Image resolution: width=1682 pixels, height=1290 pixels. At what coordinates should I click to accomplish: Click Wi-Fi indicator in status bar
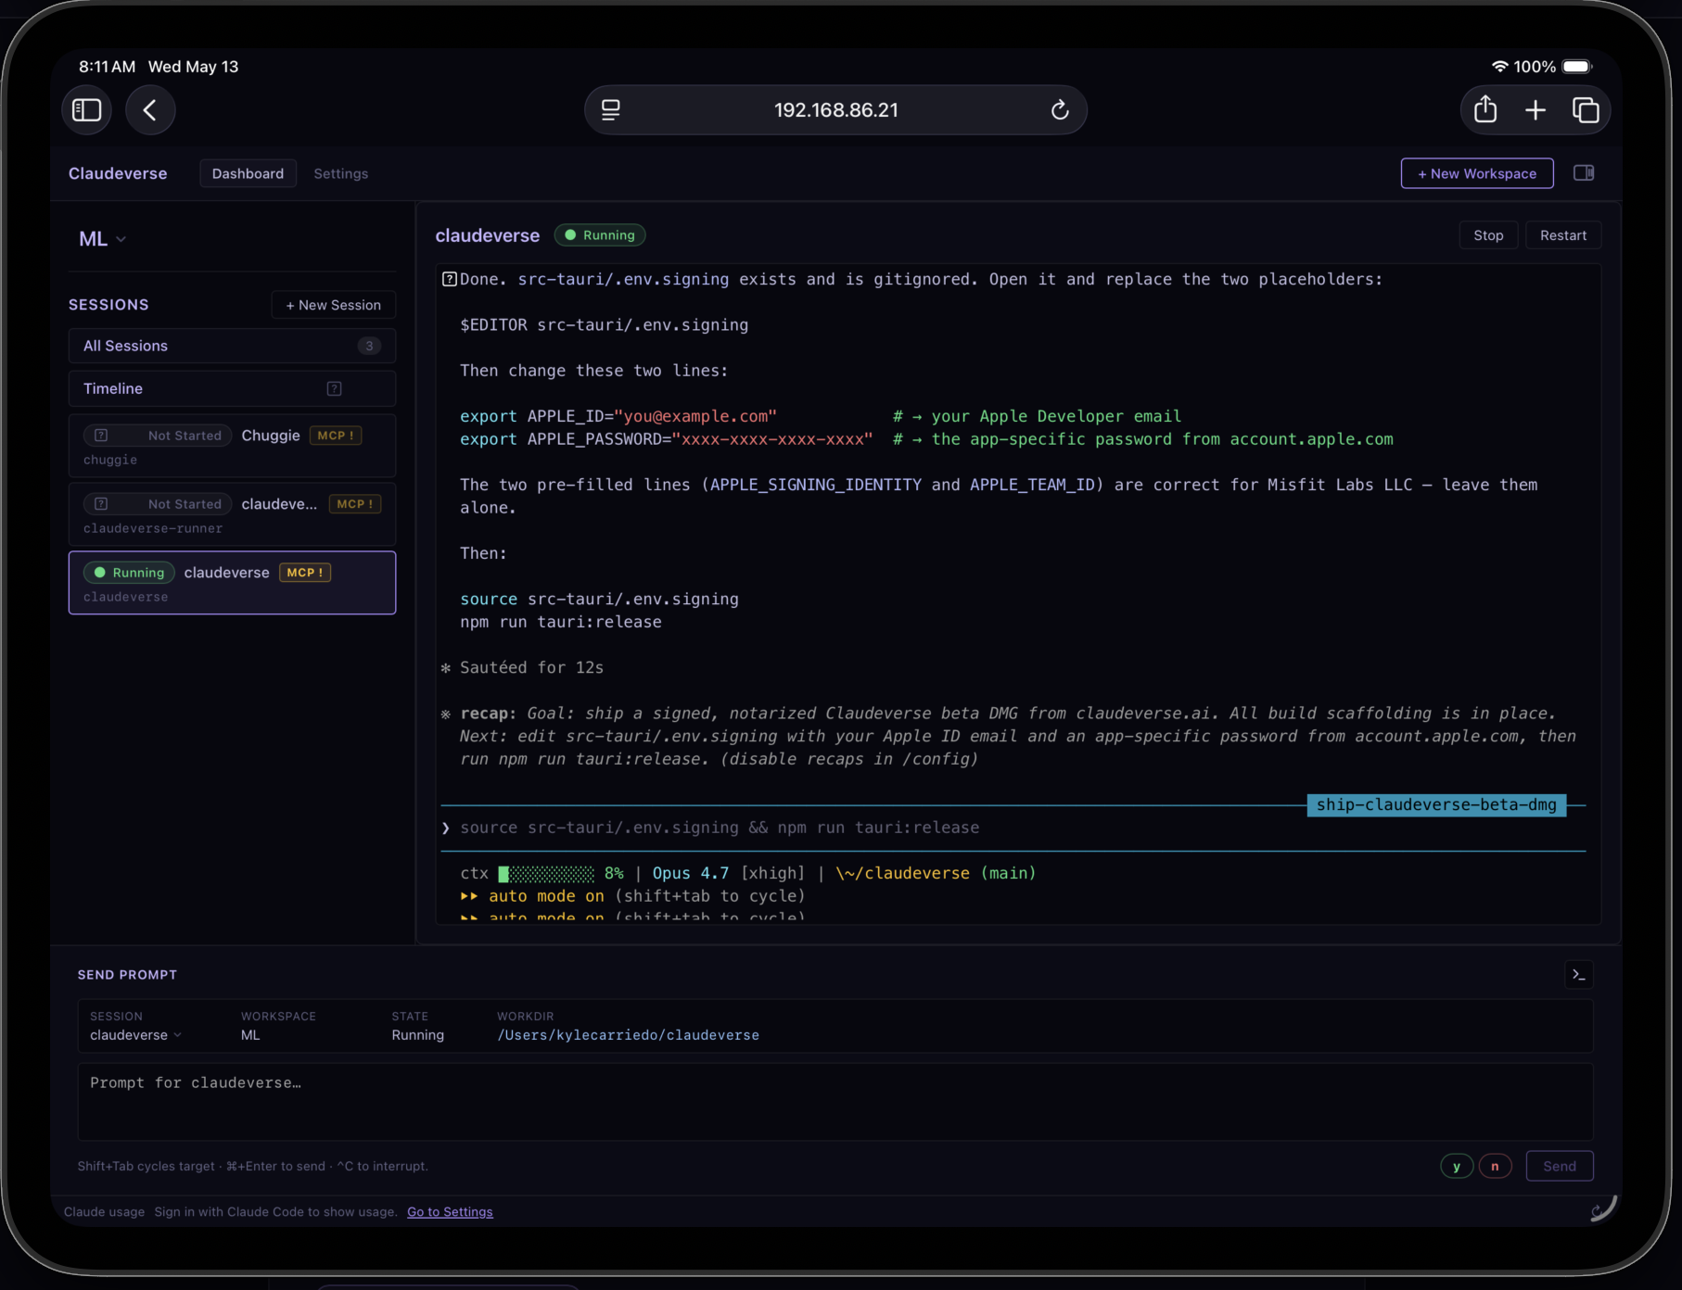pos(1499,67)
